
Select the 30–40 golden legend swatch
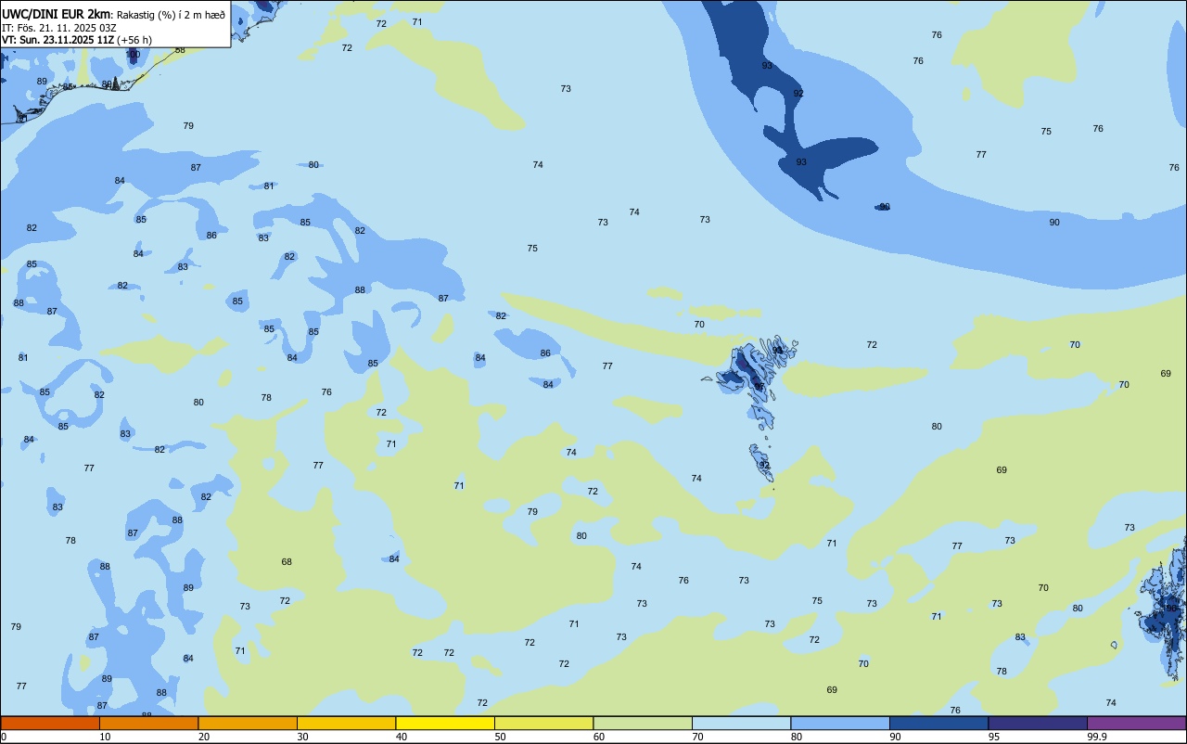point(346,723)
